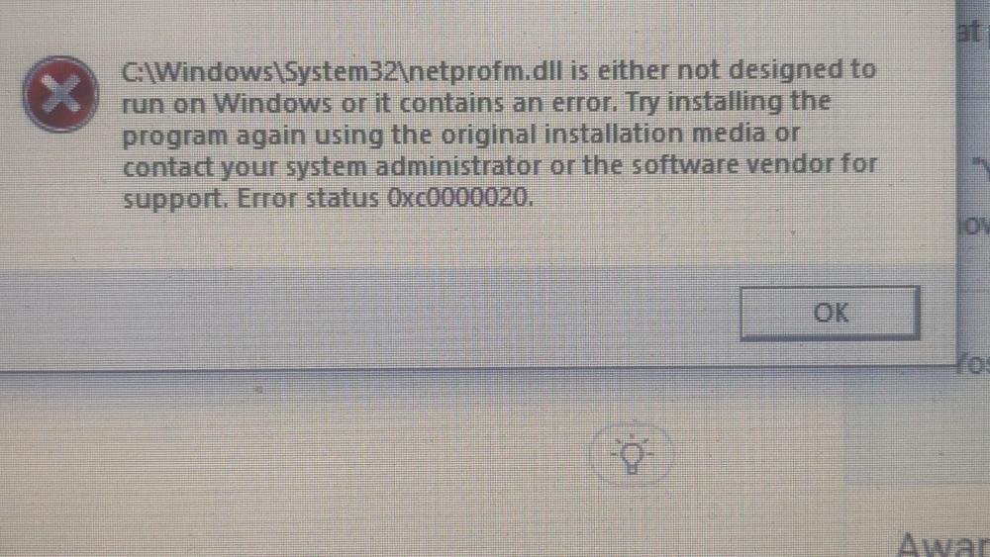Click the lightbulb icon below the dialog

(632, 455)
